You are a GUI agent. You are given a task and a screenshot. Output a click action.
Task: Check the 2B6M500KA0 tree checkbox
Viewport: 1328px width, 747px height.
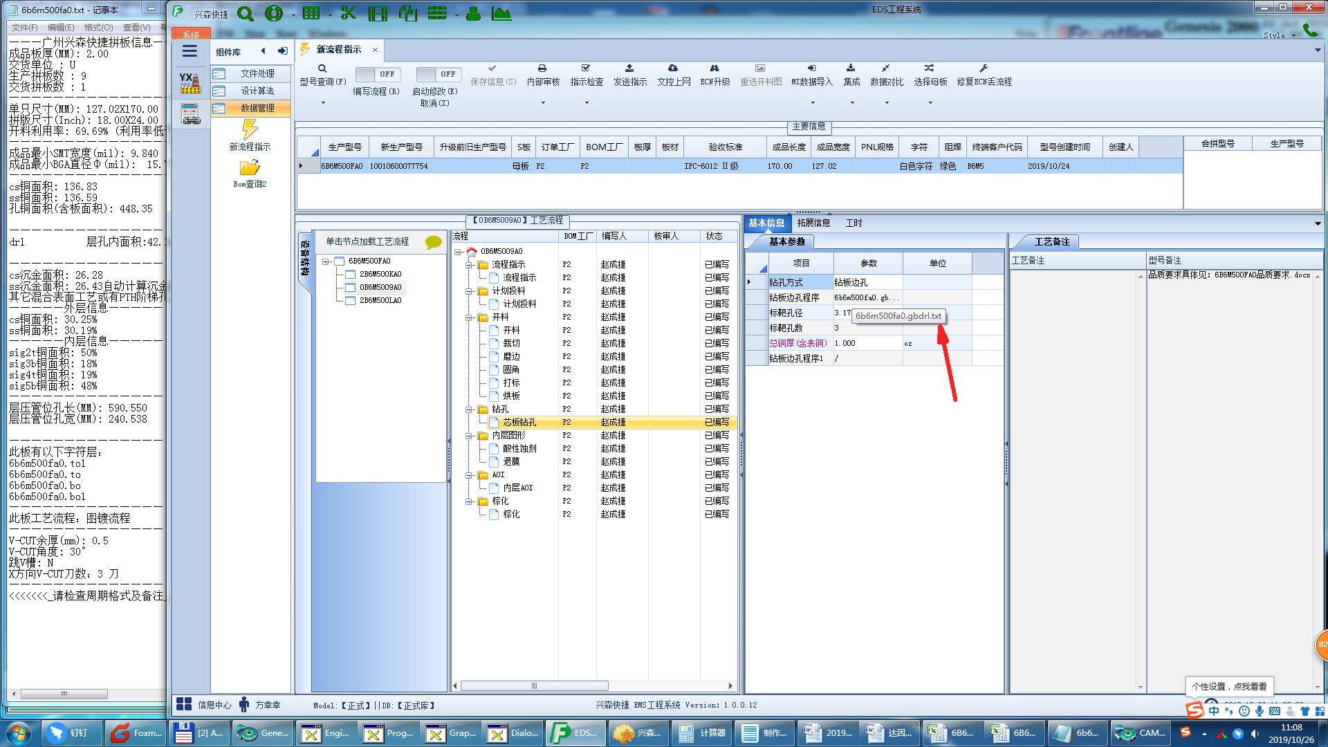pyautogui.click(x=351, y=274)
